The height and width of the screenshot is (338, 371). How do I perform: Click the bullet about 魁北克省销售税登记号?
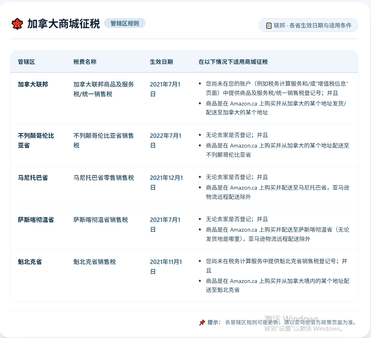click(x=276, y=266)
